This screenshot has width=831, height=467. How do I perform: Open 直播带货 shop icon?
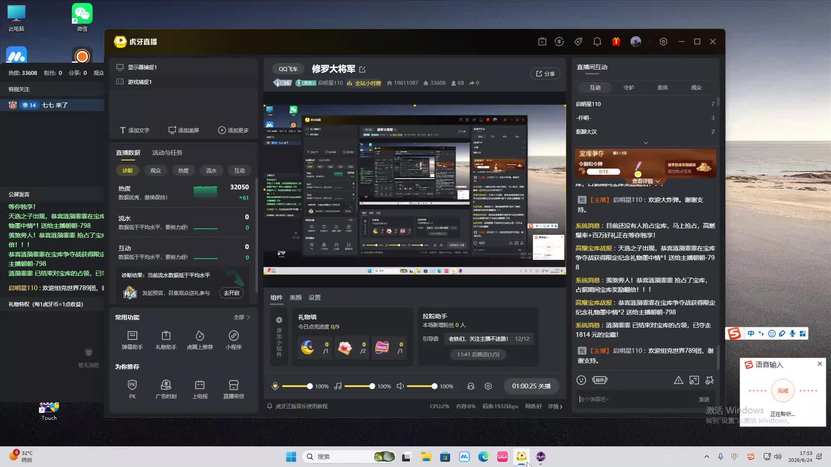point(234,389)
